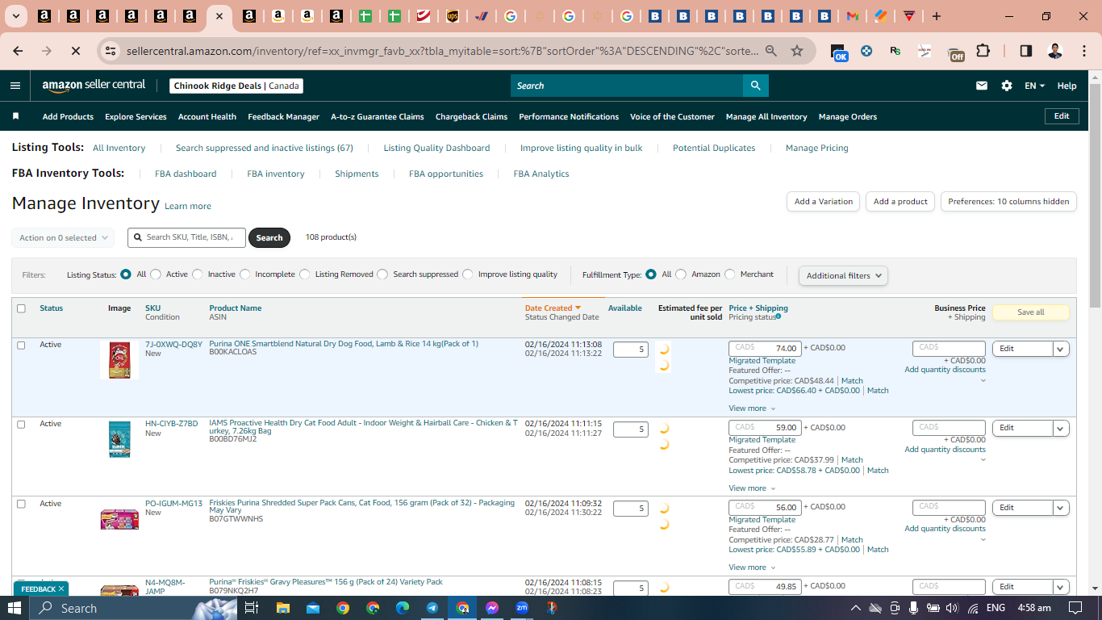The height and width of the screenshot is (620, 1102).
Task: Expand the Additional filters dropdown
Action: pyautogui.click(x=843, y=275)
